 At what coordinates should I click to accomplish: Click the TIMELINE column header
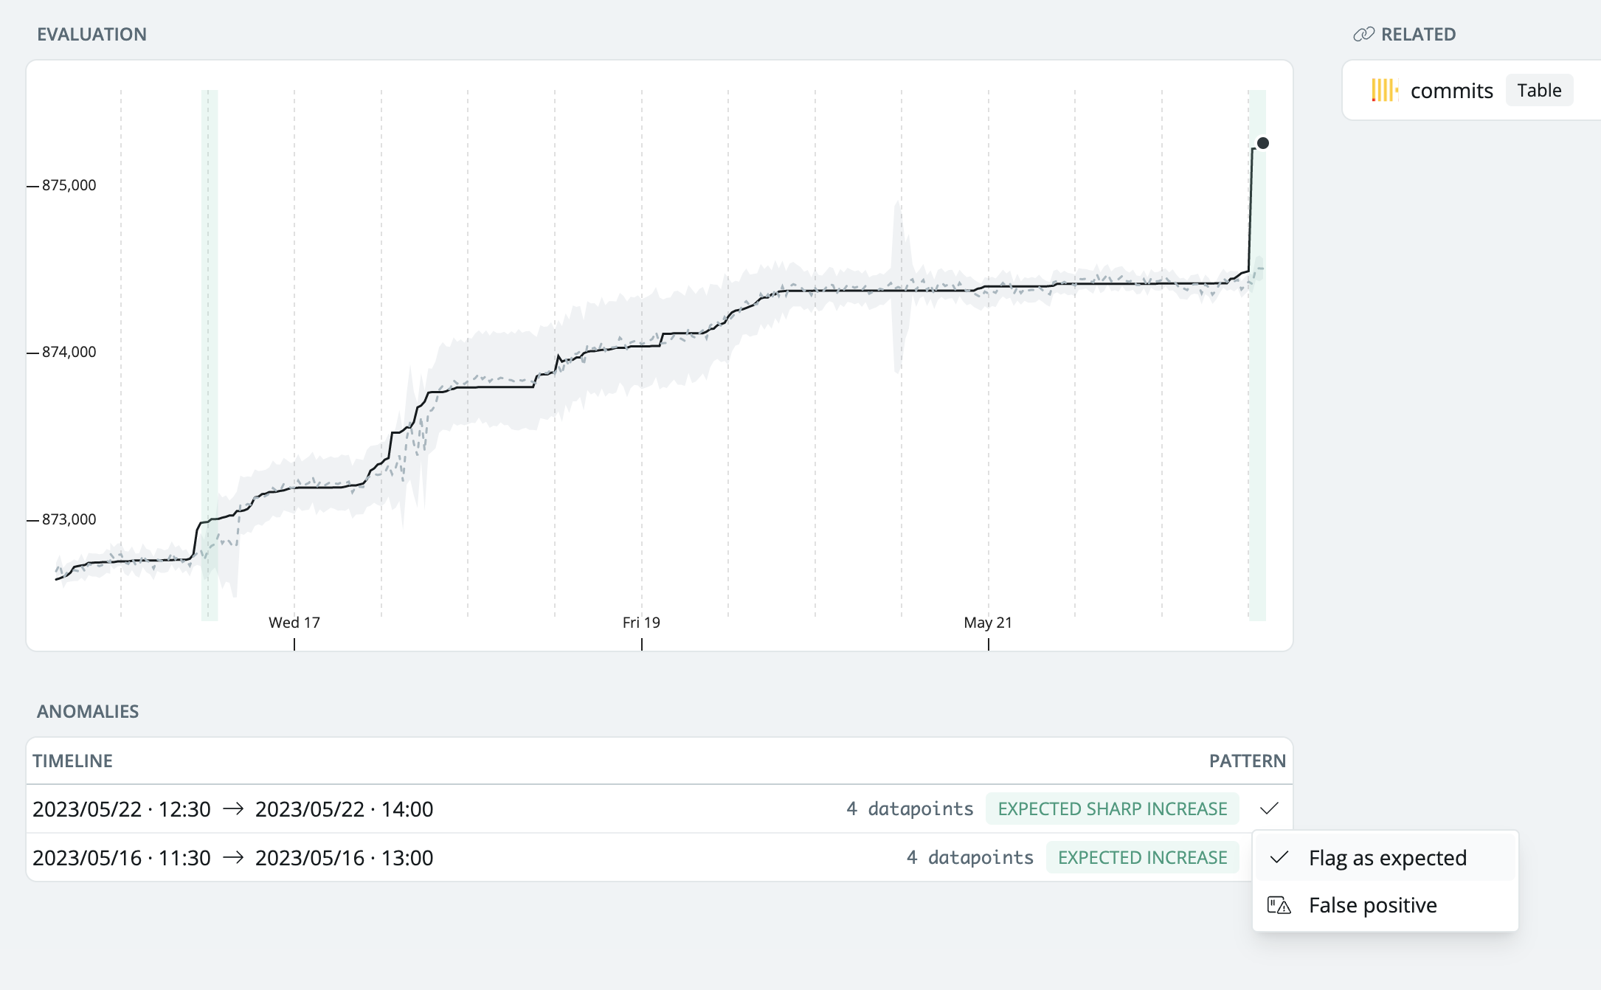click(72, 761)
